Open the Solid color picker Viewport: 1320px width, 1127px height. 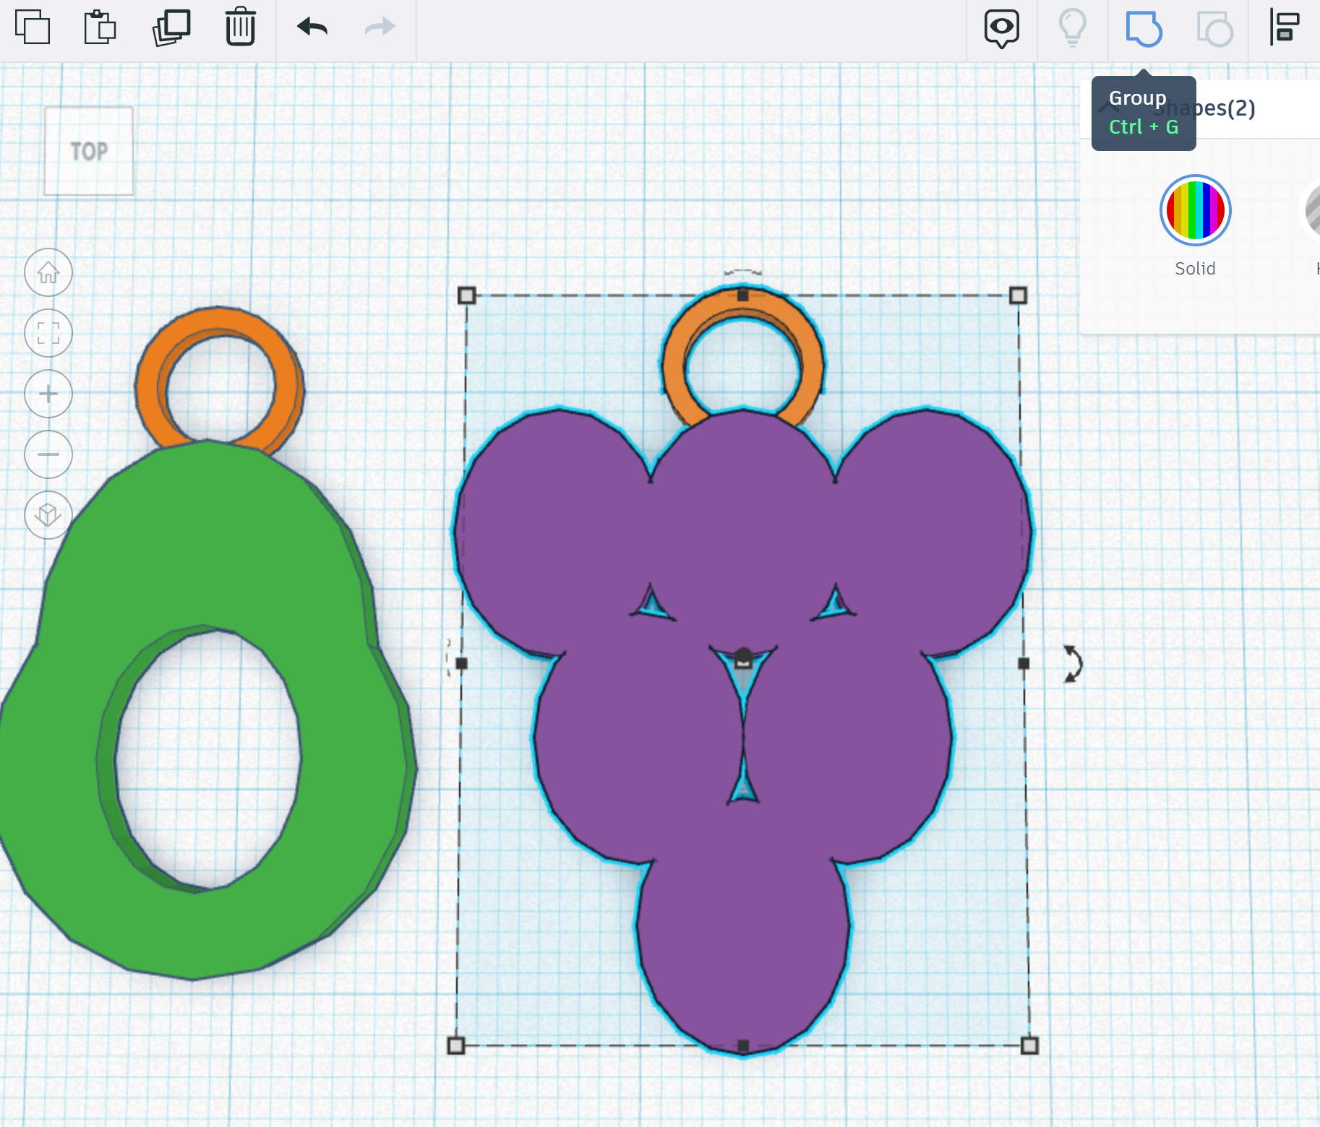(1194, 210)
